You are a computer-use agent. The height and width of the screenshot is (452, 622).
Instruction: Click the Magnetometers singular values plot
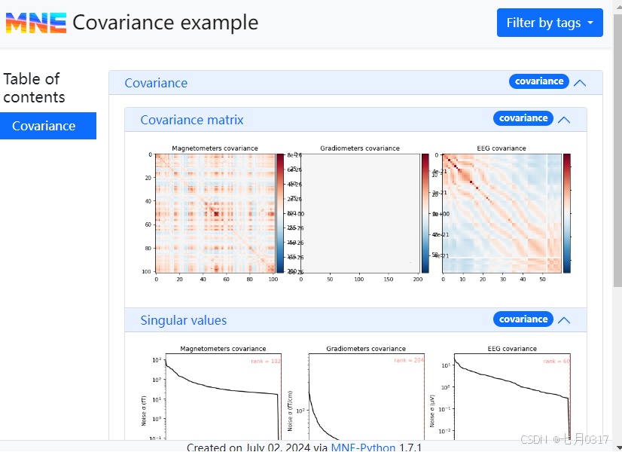point(224,396)
